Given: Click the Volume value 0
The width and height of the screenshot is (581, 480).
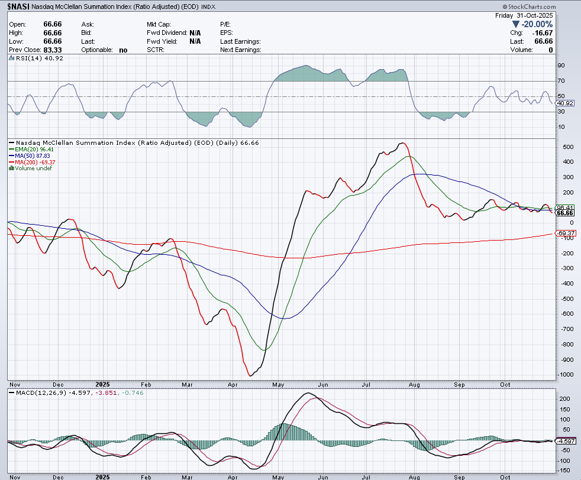Looking at the screenshot, I should [551, 50].
